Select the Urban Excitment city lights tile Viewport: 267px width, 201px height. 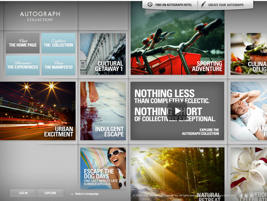(37, 111)
